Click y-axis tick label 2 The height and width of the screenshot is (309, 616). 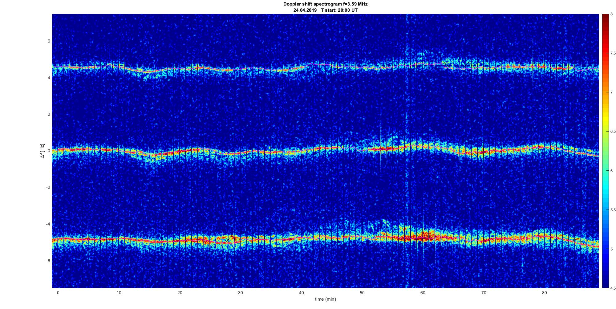click(x=49, y=114)
